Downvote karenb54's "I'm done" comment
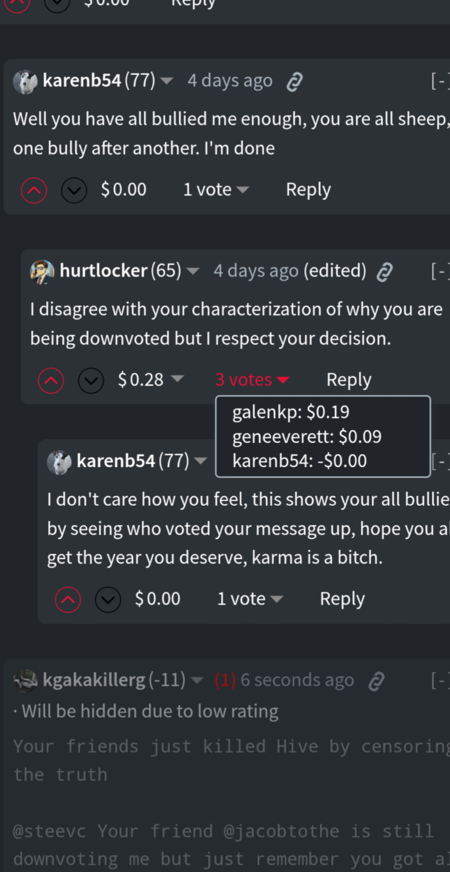 [x=74, y=190]
